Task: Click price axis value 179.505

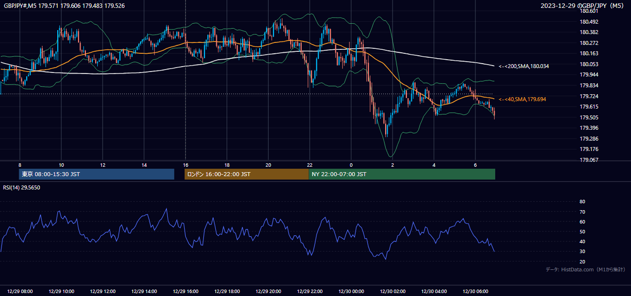Action: (x=589, y=117)
